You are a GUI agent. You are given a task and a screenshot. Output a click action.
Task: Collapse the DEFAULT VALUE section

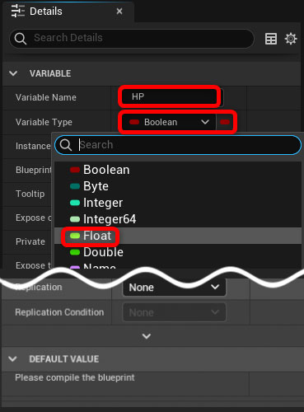12,358
